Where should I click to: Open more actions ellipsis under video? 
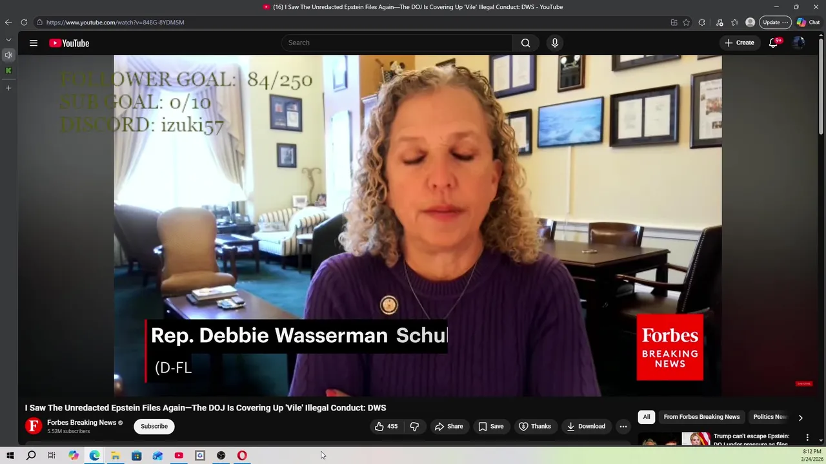click(623, 427)
